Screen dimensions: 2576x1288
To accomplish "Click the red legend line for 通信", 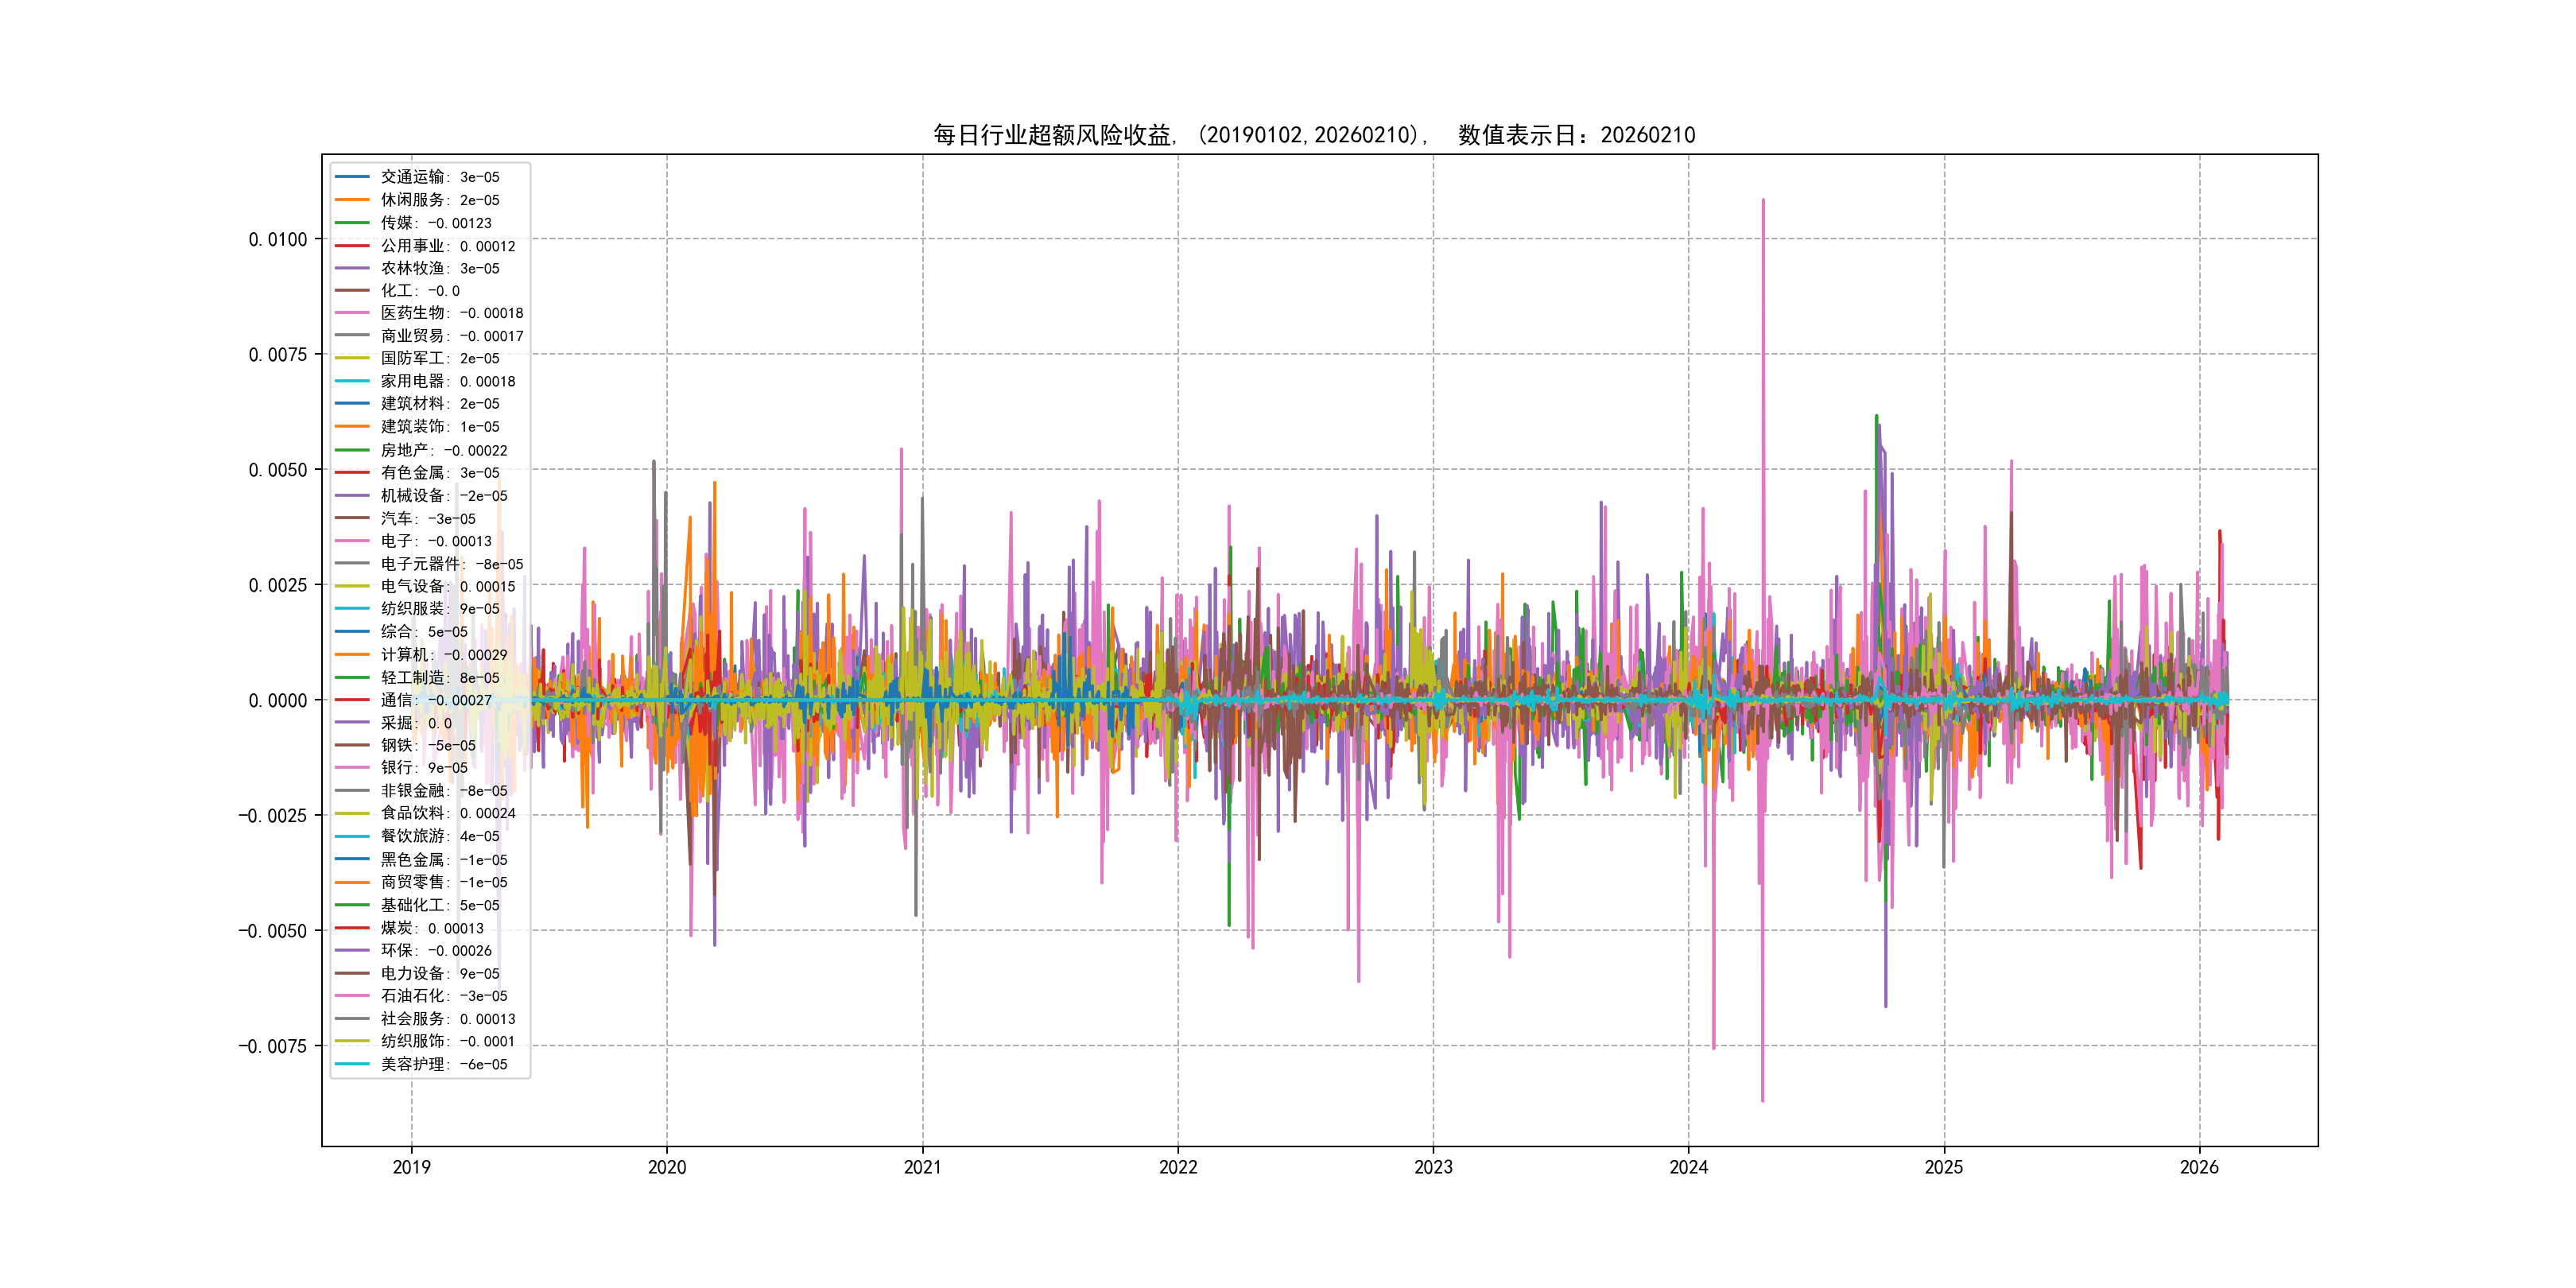I will coord(352,700).
